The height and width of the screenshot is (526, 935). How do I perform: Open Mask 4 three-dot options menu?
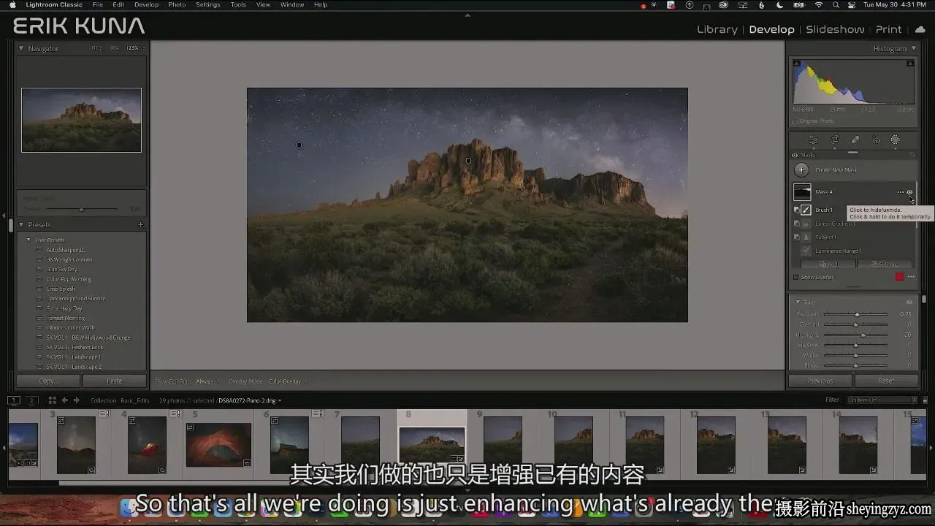(x=900, y=191)
